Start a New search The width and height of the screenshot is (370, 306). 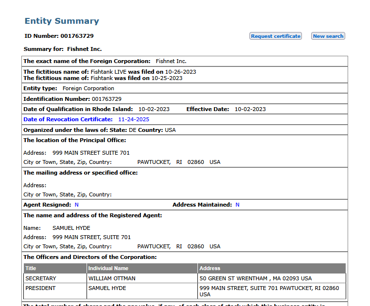[328, 36]
